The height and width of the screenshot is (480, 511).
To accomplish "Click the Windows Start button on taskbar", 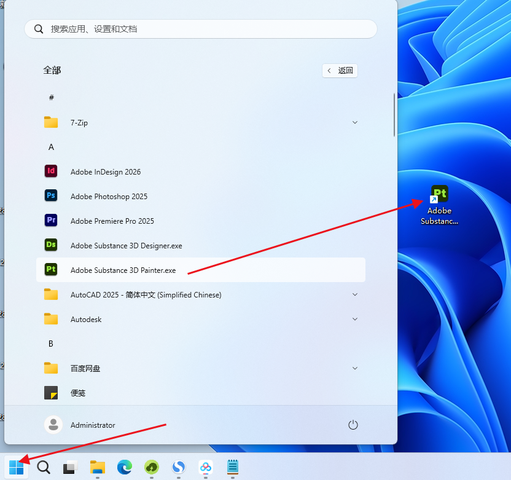I will (x=17, y=468).
